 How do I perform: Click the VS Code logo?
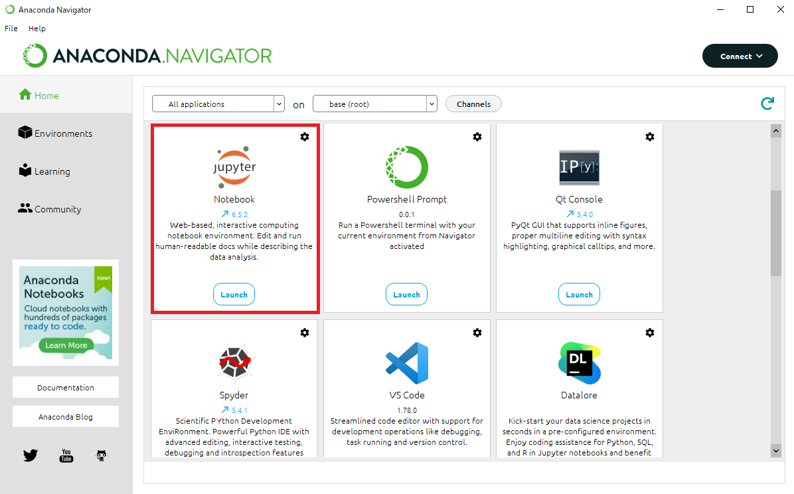coord(406,363)
